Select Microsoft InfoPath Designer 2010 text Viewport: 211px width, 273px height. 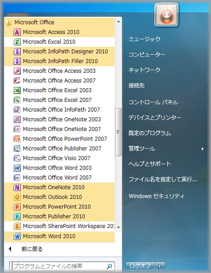point(65,52)
